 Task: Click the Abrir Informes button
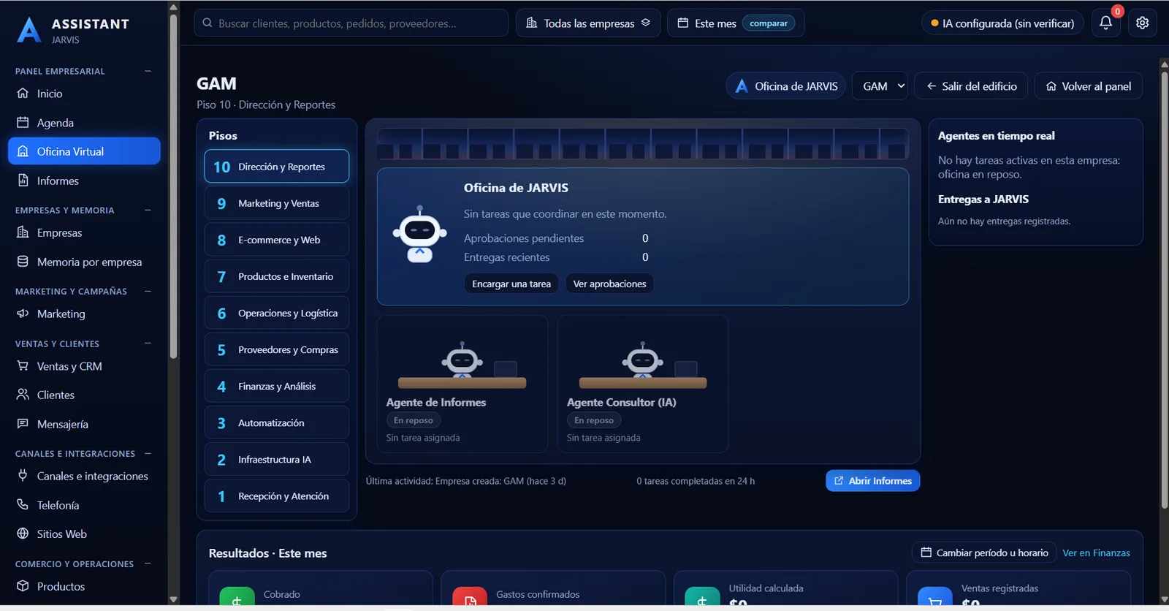point(872,481)
